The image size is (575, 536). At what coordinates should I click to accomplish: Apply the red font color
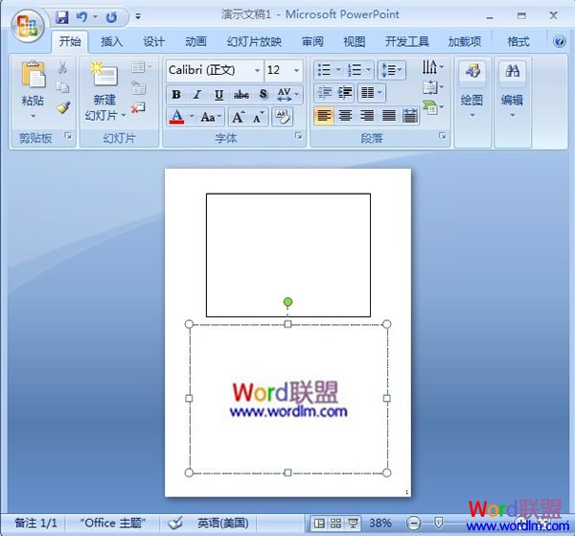pyautogui.click(x=176, y=117)
